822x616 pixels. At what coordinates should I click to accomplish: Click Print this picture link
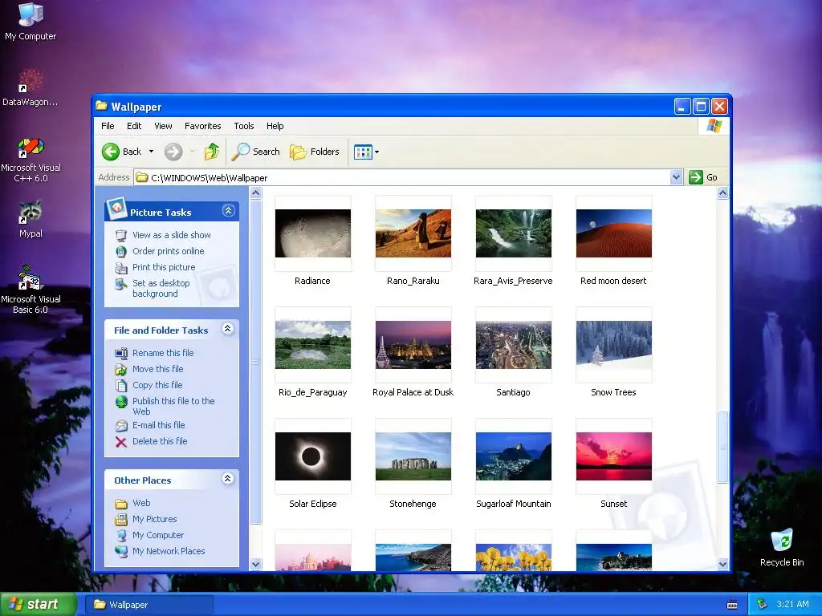164,267
